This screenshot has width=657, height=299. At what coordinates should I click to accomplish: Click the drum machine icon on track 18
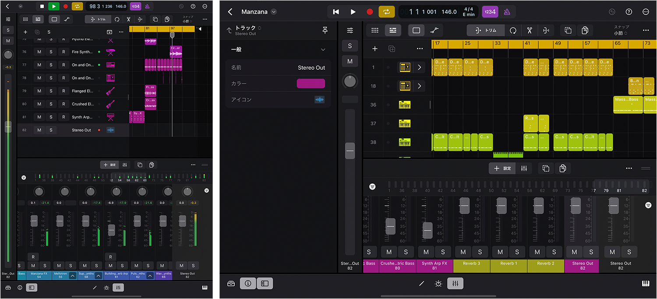point(404,86)
